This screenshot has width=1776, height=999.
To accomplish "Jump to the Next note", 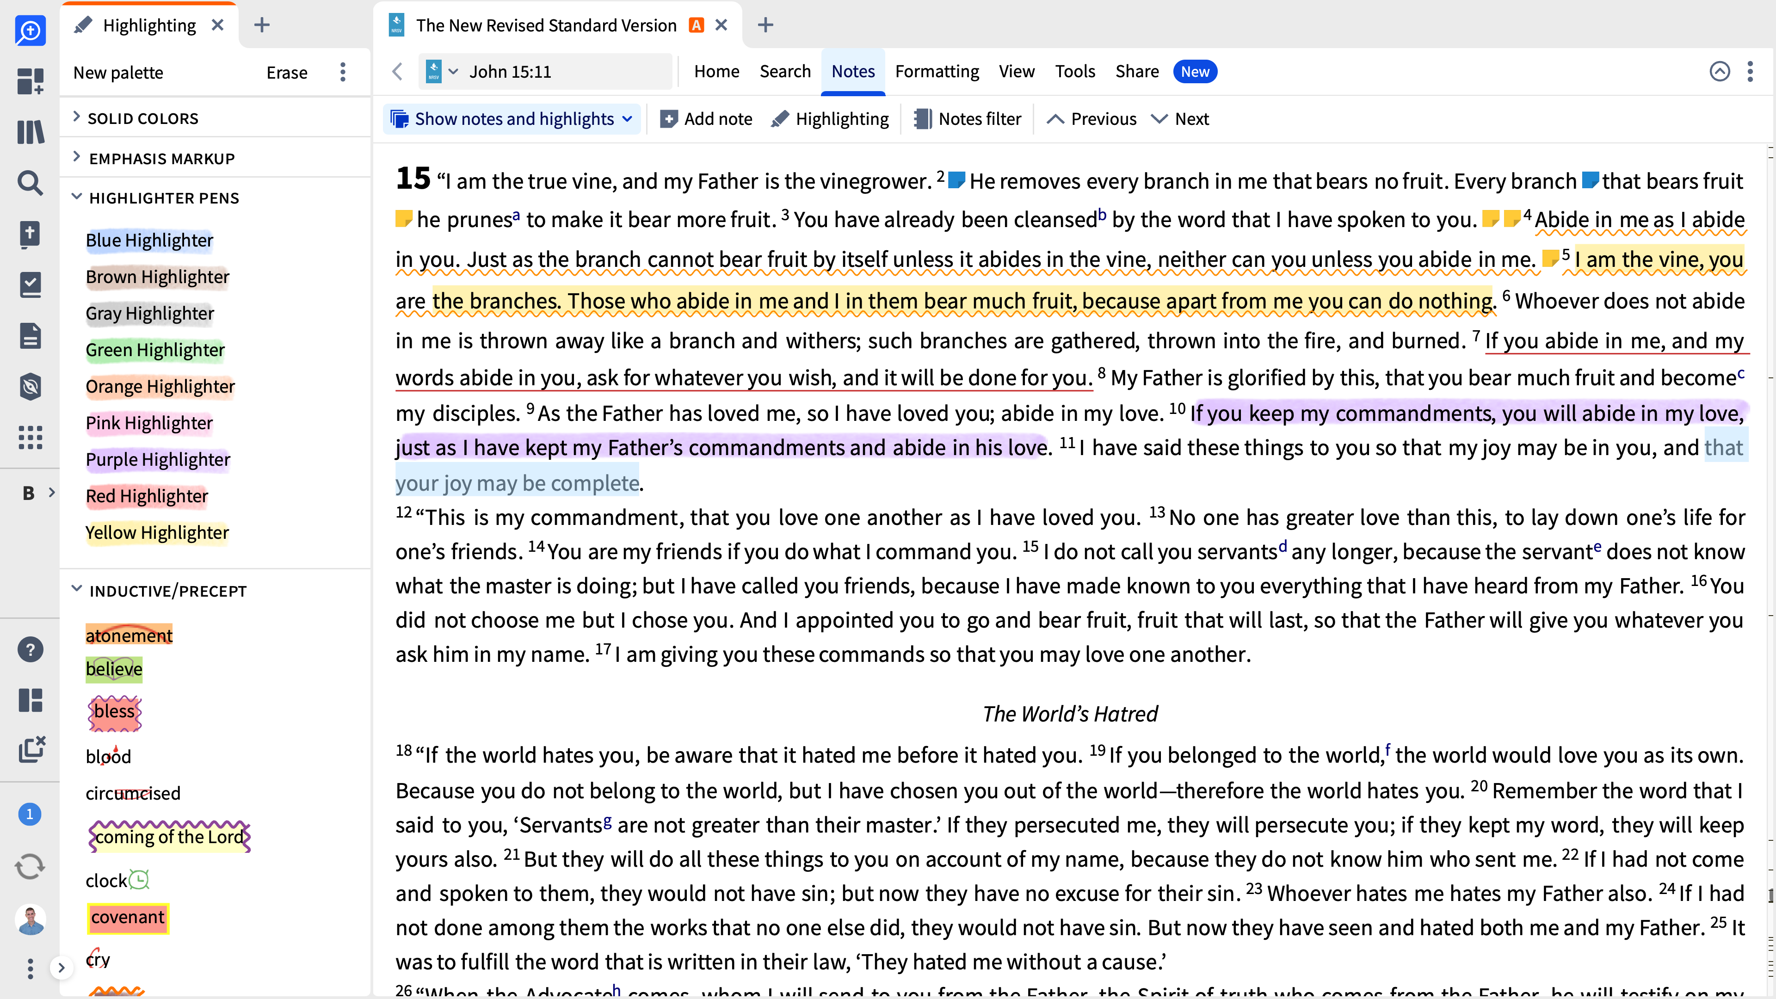I will click(1180, 118).
